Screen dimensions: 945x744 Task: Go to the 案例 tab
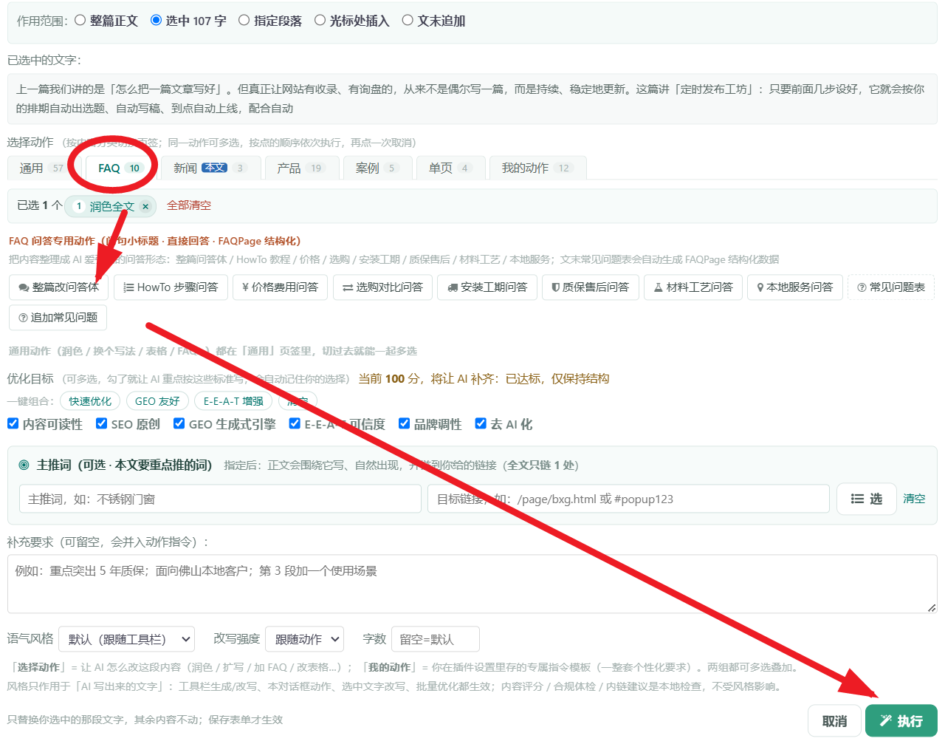(x=377, y=168)
